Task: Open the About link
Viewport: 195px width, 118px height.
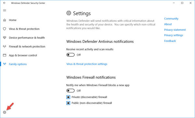Action: point(168,24)
